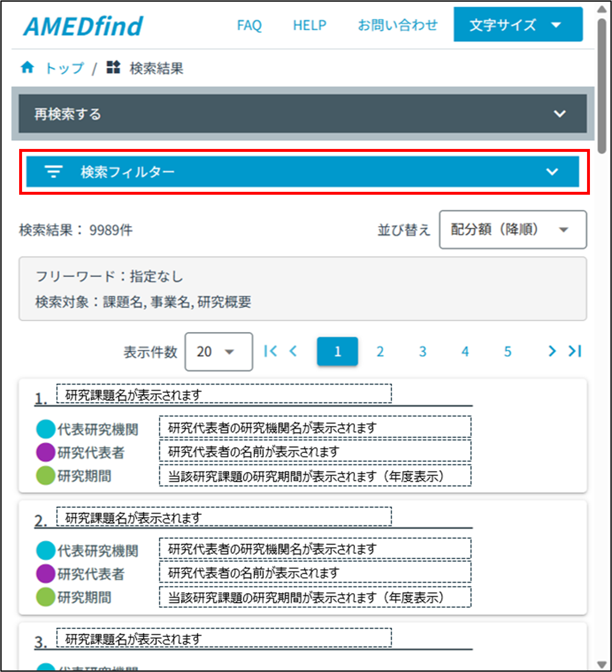
Task: Go to the previous page arrow
Action: tap(293, 352)
